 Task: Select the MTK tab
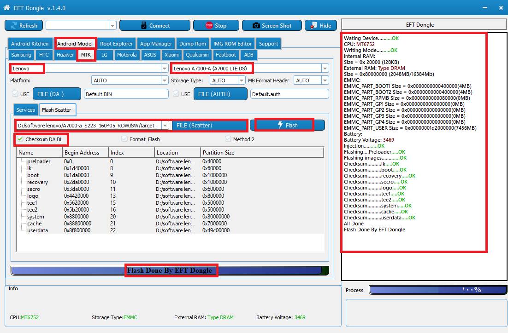86,55
